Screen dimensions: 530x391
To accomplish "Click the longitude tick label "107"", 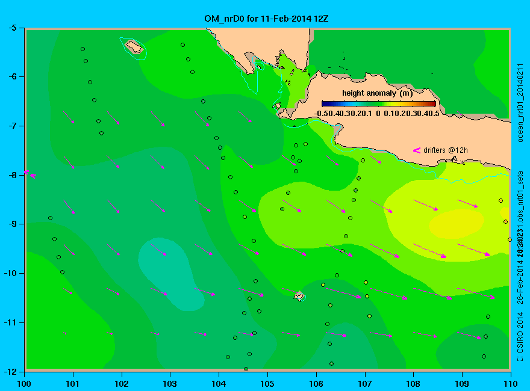I will (365, 384).
